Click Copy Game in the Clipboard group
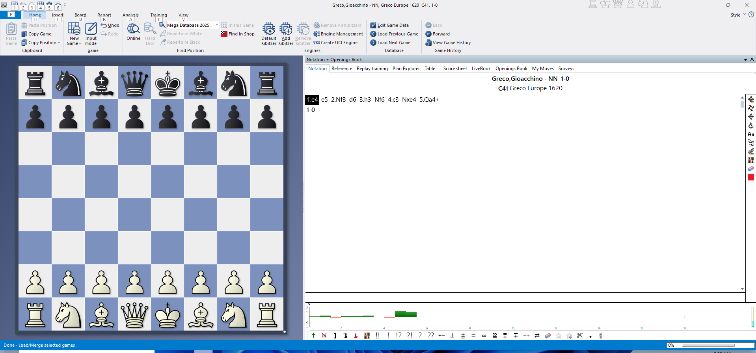Screen dimensions: 756x353 point(36,34)
